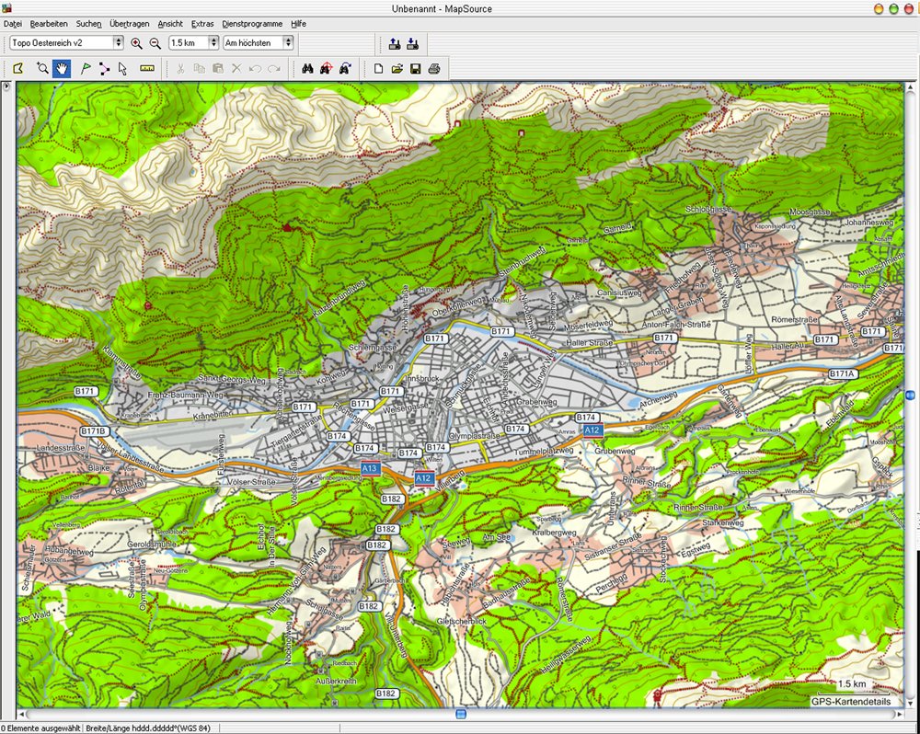Click the Innsbruck city label
Image resolution: width=920 pixels, height=734 pixels.
422,378
